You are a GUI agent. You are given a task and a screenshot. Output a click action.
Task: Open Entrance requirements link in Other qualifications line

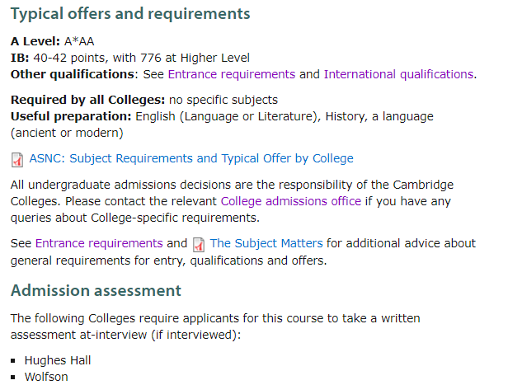click(x=231, y=74)
